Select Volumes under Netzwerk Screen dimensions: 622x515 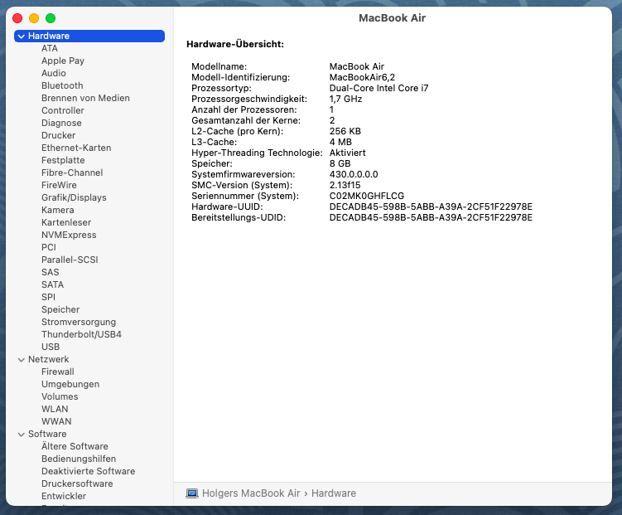[60, 396]
